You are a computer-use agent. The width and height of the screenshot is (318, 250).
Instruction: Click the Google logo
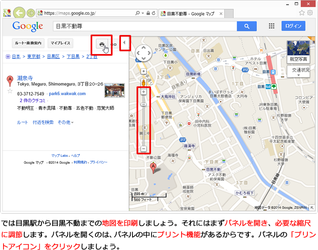(27, 26)
